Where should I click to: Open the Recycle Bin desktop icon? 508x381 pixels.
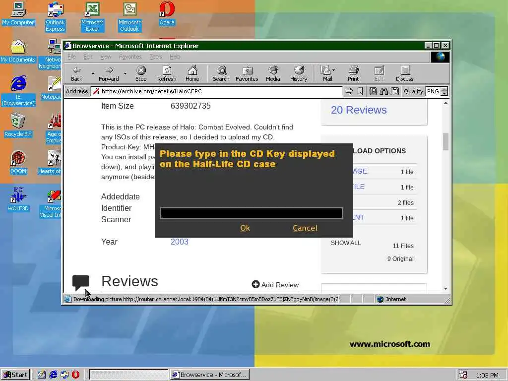tap(18, 125)
